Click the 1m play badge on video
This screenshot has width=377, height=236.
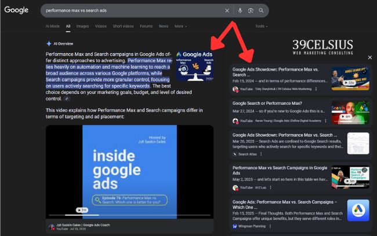pos(82,210)
